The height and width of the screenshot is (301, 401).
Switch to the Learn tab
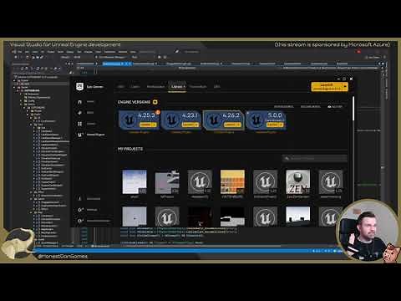(135, 87)
